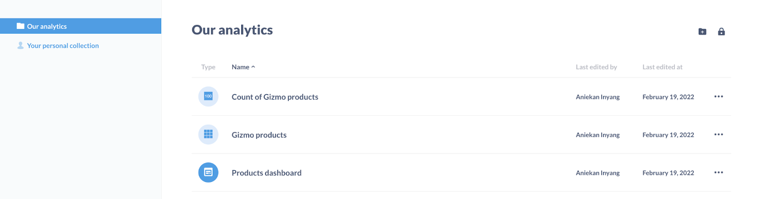Image resolution: width=761 pixels, height=199 pixels.
Task: Select Our analytics in sidebar
Action: coord(47,27)
